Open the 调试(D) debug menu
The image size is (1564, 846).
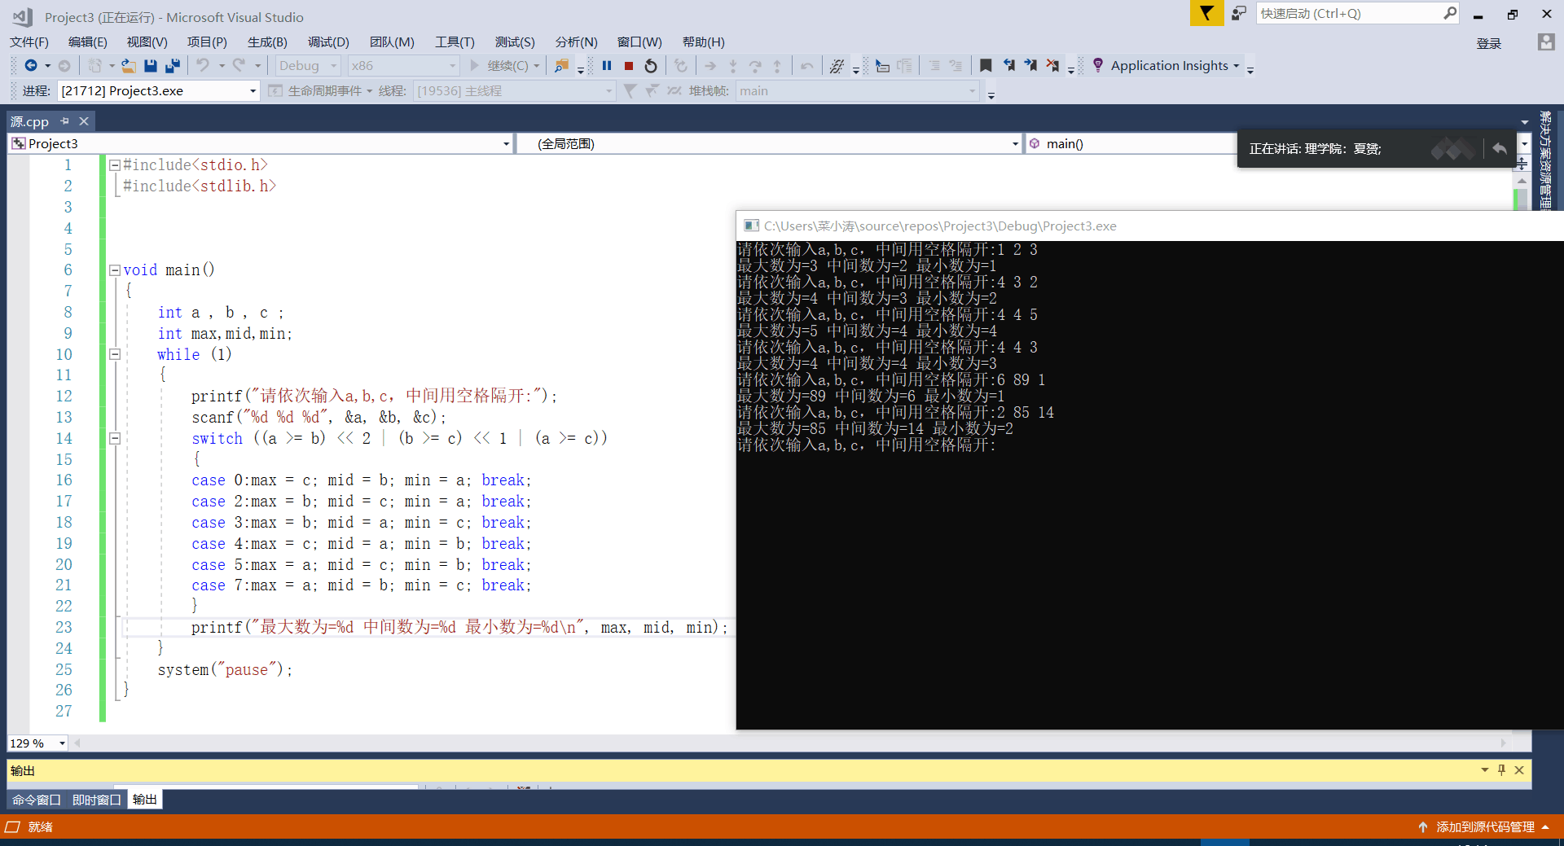click(x=328, y=42)
